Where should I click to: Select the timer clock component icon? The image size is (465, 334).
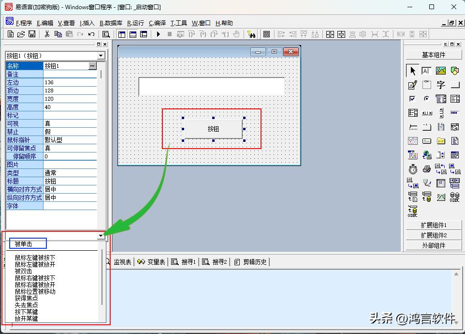[412, 169]
